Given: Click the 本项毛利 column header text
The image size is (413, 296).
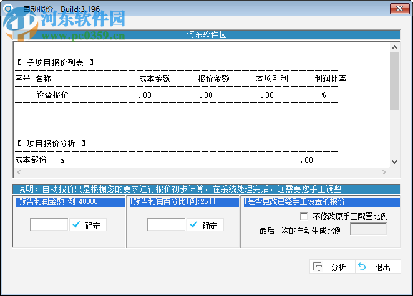Looking at the screenshot, I should [x=272, y=79].
